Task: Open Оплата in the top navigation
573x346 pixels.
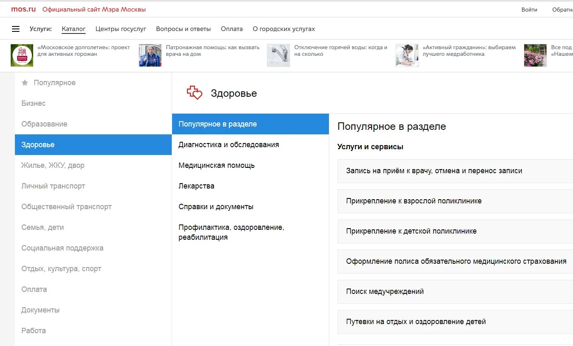Action: click(x=232, y=29)
